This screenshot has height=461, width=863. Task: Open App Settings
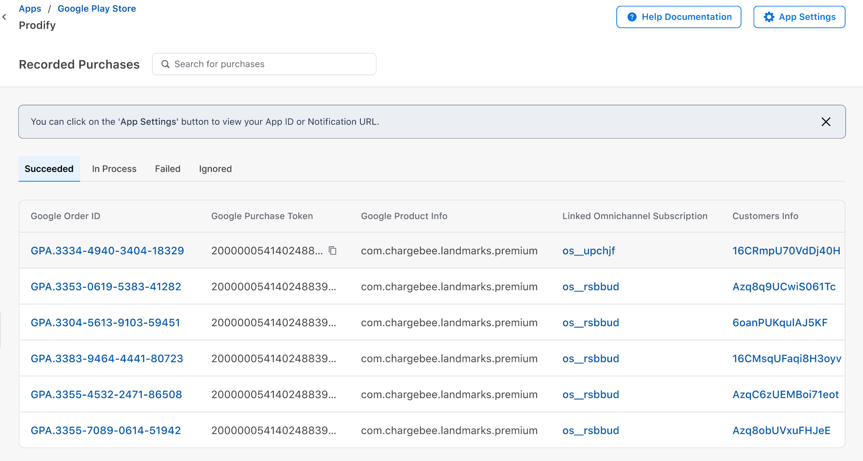(x=799, y=17)
